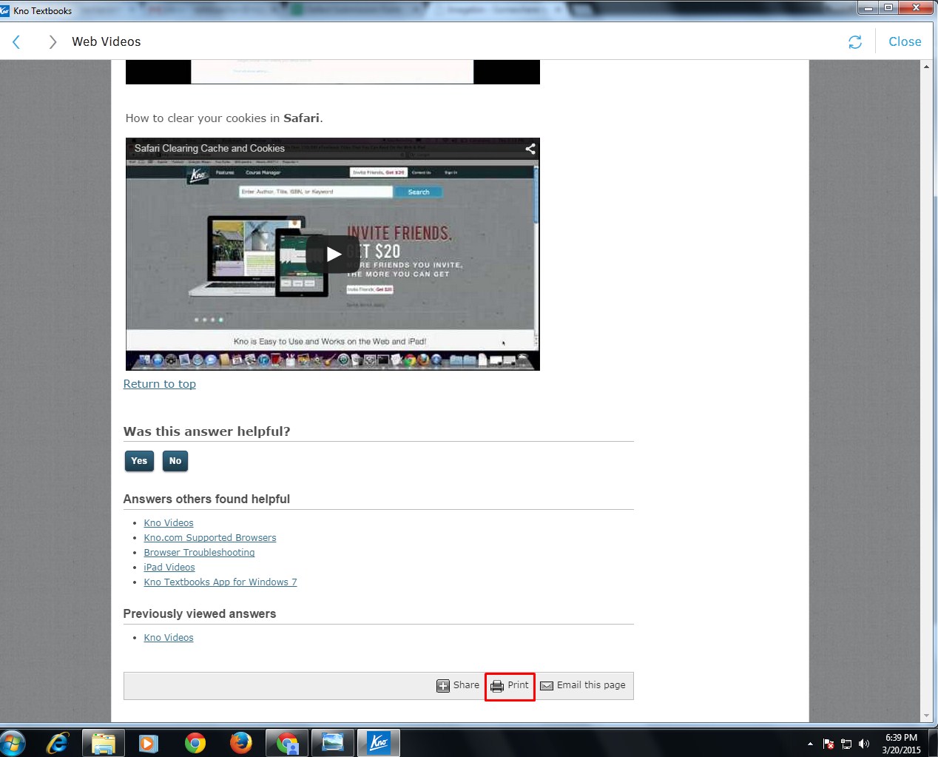938x757 pixels.
Task: Click the Web Videos page title
Action: (x=107, y=42)
